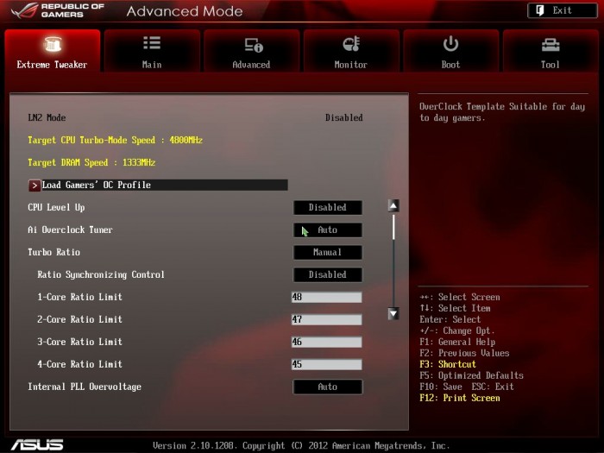Click the Boot power icon

tap(450, 43)
